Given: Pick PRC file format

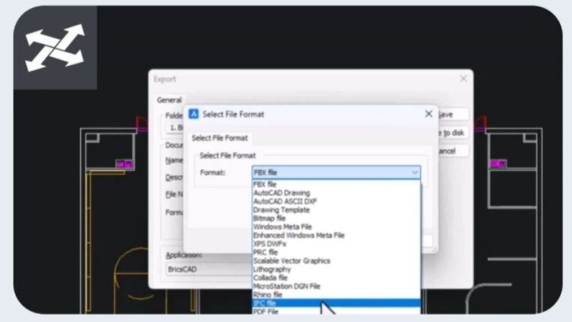Looking at the screenshot, I should [336, 252].
